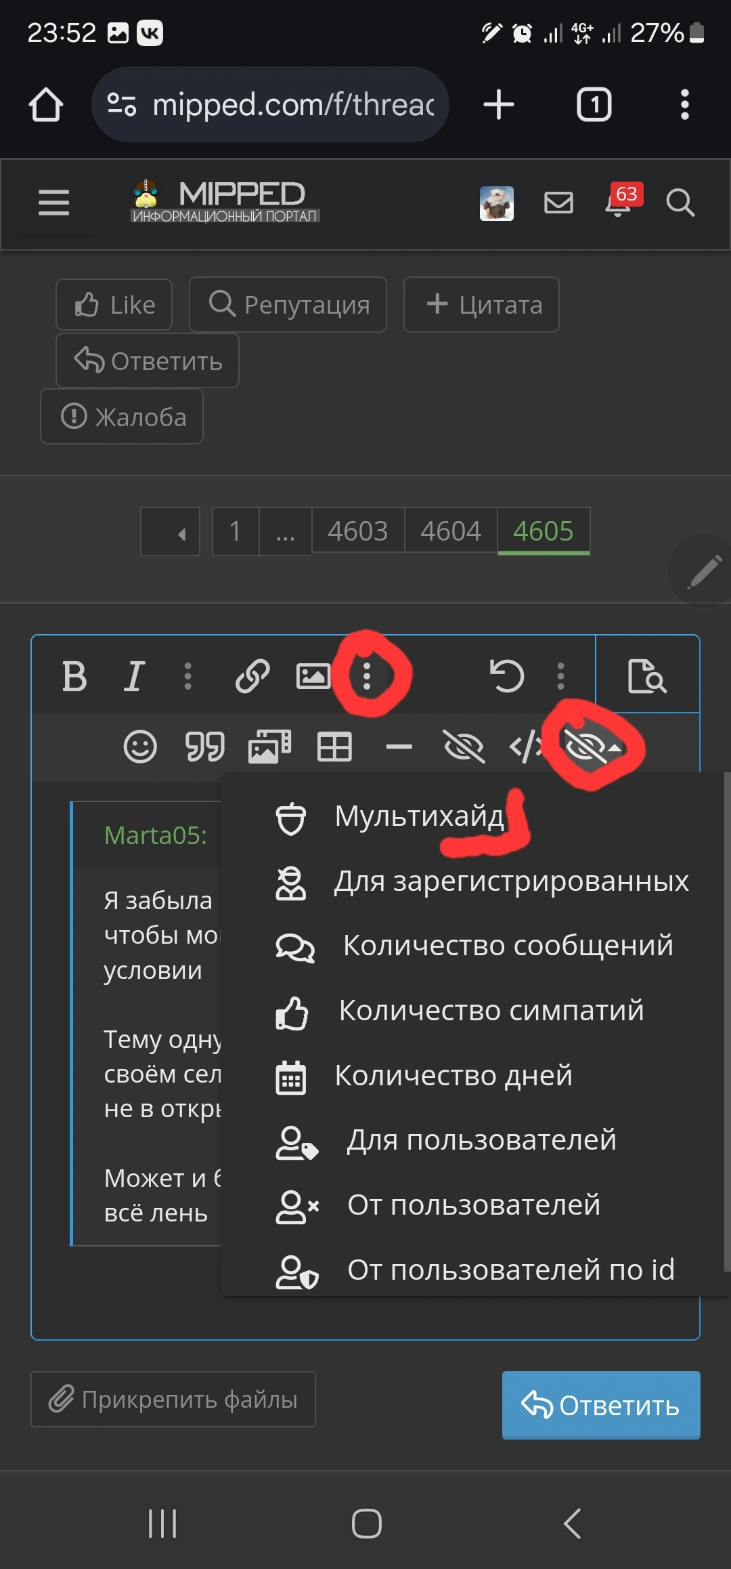Screen dimensions: 731x1569
Task: Insert a horizontal line
Action: pos(399,747)
